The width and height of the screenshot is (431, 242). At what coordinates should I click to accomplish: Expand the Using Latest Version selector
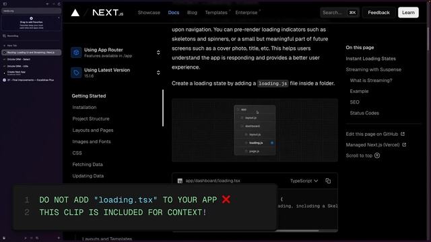tap(158, 73)
